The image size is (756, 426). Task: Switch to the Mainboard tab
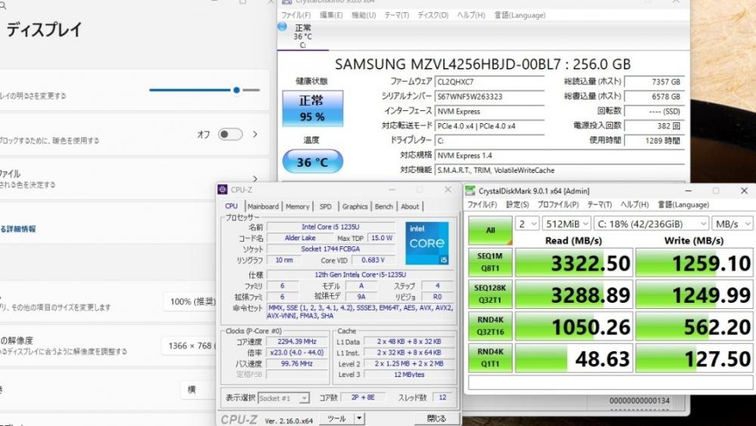(x=263, y=206)
